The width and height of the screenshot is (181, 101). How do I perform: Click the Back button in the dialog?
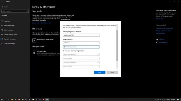pyautogui.click(x=112, y=72)
